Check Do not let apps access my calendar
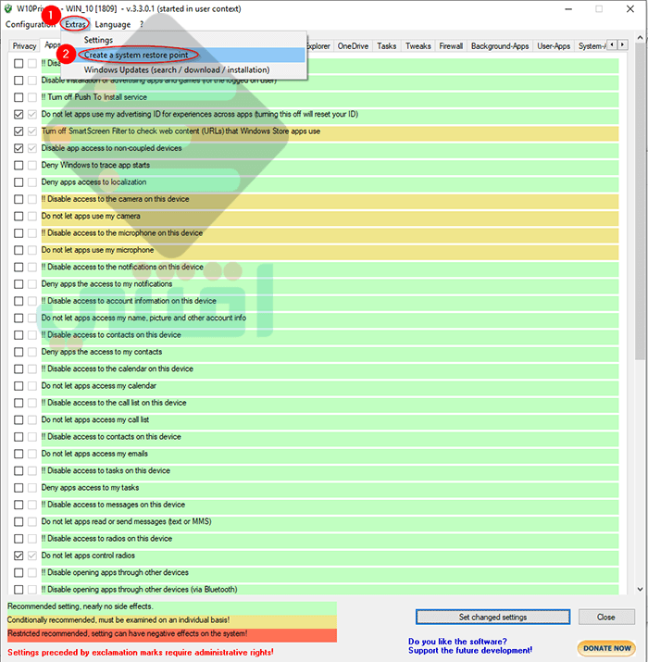Viewport: 648px width, 662px height. pos(19,386)
